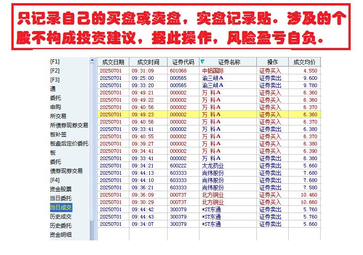
Task: Click the 5.660 price in 太龙药业 row
Action: coord(304,166)
